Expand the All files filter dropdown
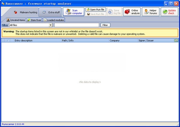180x127 pixels. click(x=50, y=25)
